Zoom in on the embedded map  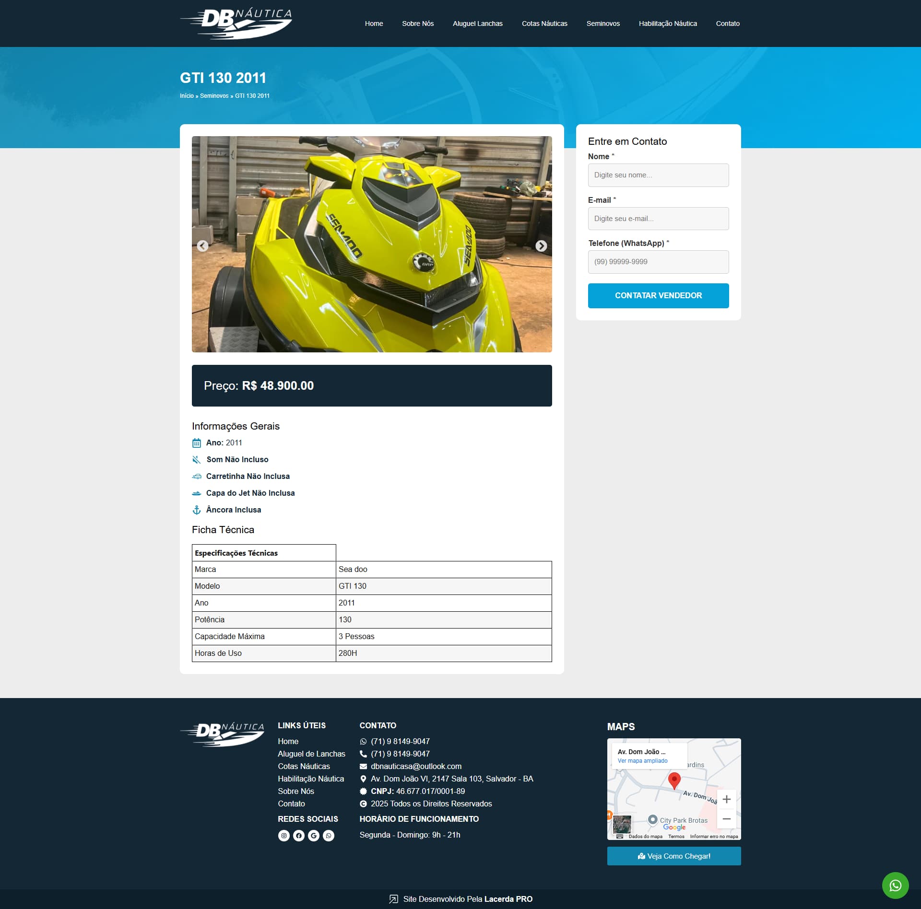726,799
